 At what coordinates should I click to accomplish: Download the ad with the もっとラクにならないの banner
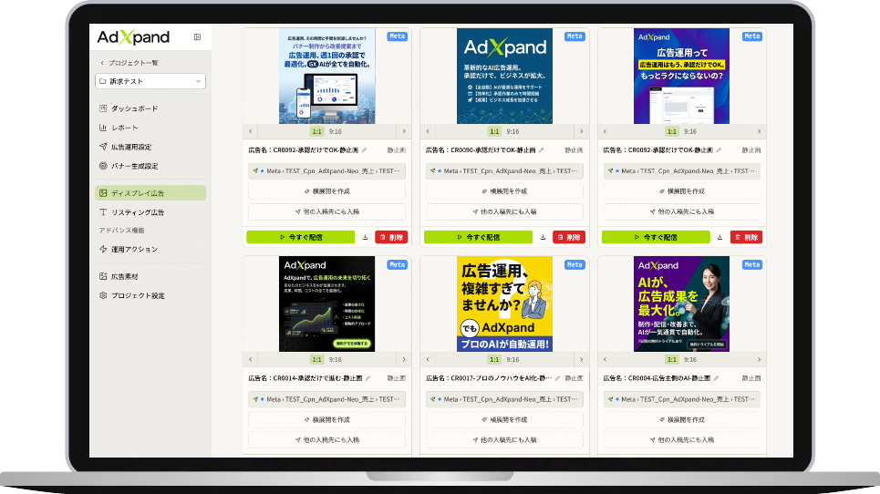(720, 237)
